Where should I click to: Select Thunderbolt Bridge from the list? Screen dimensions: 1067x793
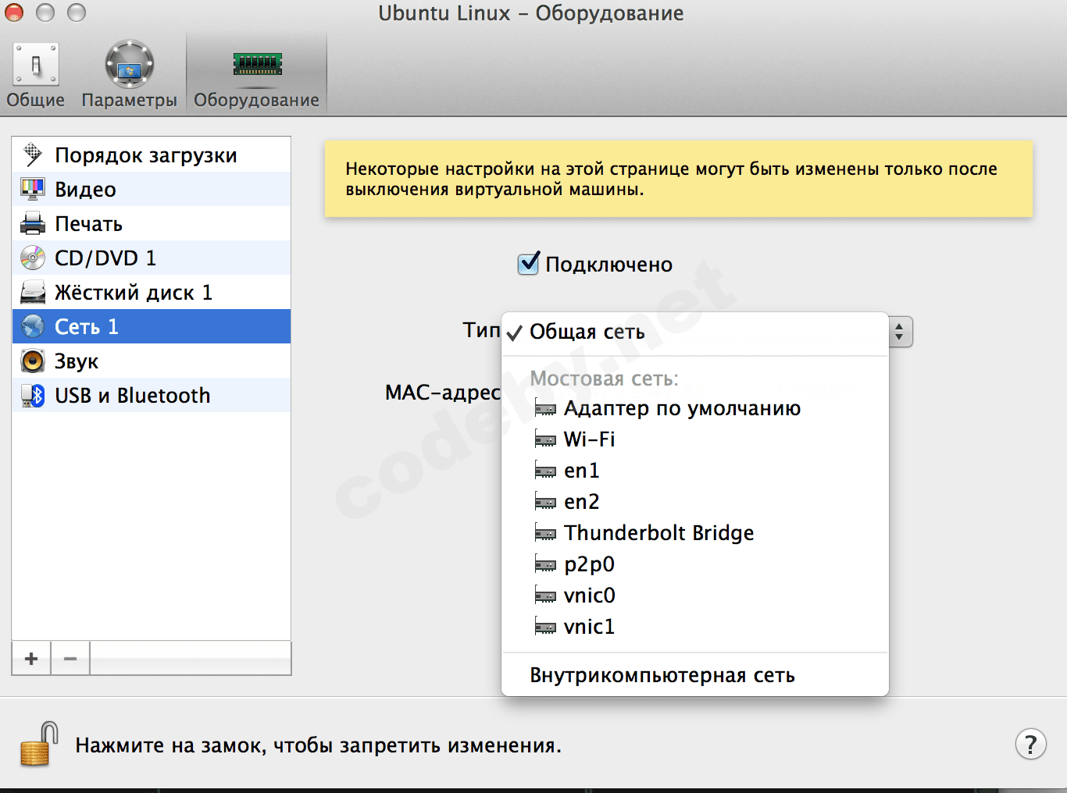[658, 533]
